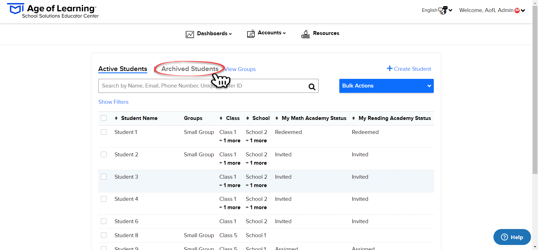The width and height of the screenshot is (538, 250).
Task: Sort by School column arrows icon
Action: tap(247, 118)
